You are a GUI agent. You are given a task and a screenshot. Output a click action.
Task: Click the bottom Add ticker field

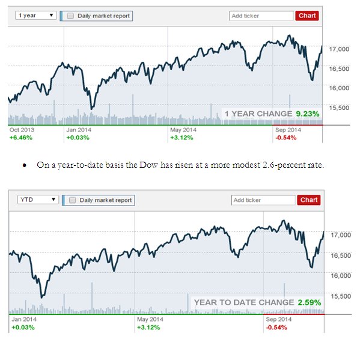click(263, 200)
